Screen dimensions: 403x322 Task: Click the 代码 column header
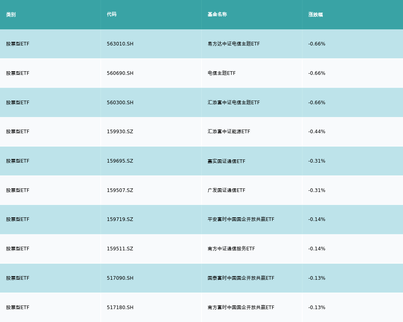(112, 14)
